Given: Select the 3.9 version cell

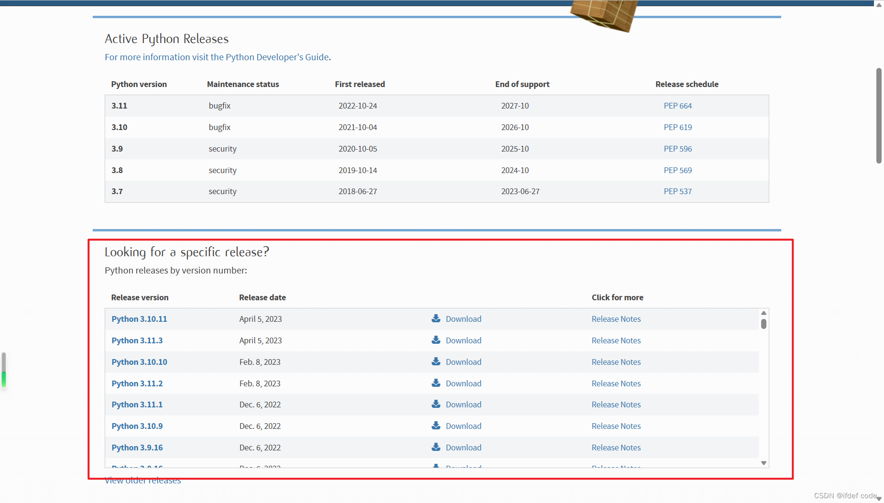Looking at the screenshot, I should pyautogui.click(x=117, y=149).
